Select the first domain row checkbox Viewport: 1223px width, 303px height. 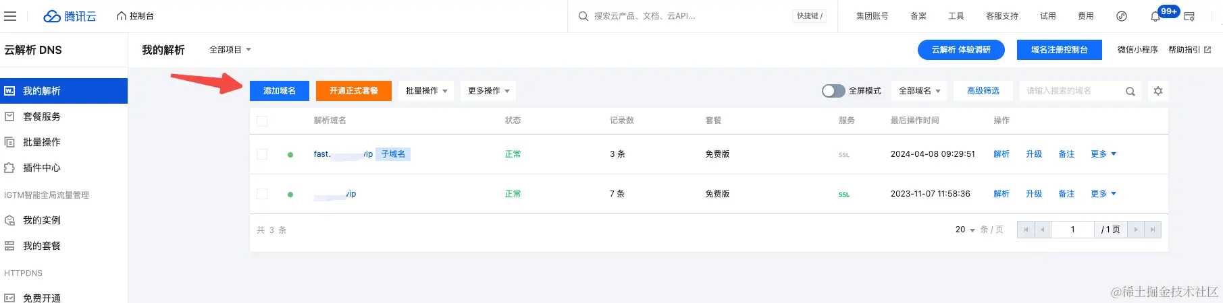pos(262,154)
